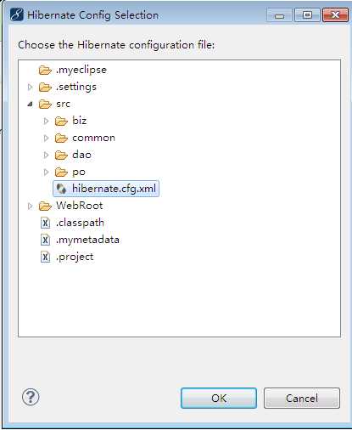
Task: Click the dao folder icon
Action: pyautogui.click(x=61, y=155)
